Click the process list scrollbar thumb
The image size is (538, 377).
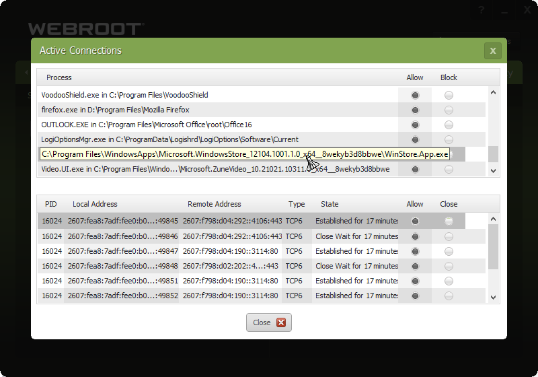tap(493, 154)
